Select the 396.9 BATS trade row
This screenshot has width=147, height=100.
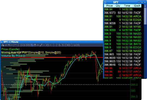pyautogui.click(x=123, y=44)
